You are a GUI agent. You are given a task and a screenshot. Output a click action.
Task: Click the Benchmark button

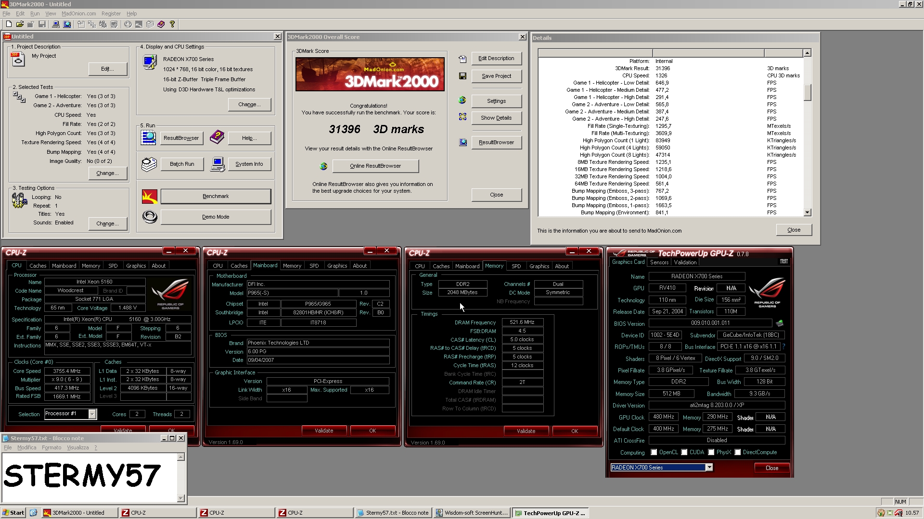click(x=216, y=196)
